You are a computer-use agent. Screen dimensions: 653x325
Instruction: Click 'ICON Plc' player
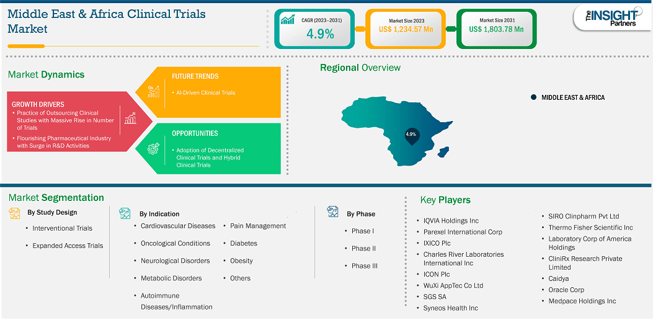437,274
